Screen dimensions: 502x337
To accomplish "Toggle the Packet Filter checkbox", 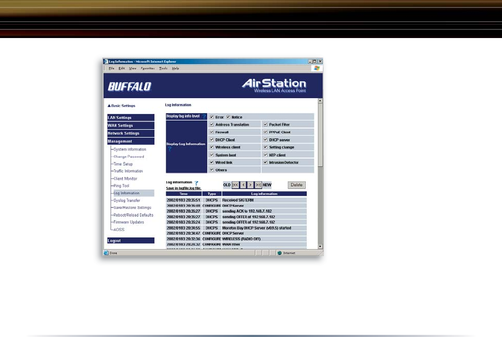I will (265, 124).
